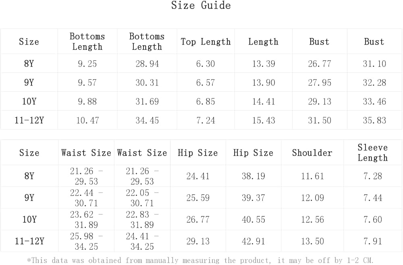Click the Sleeve Length column header

click(x=372, y=153)
